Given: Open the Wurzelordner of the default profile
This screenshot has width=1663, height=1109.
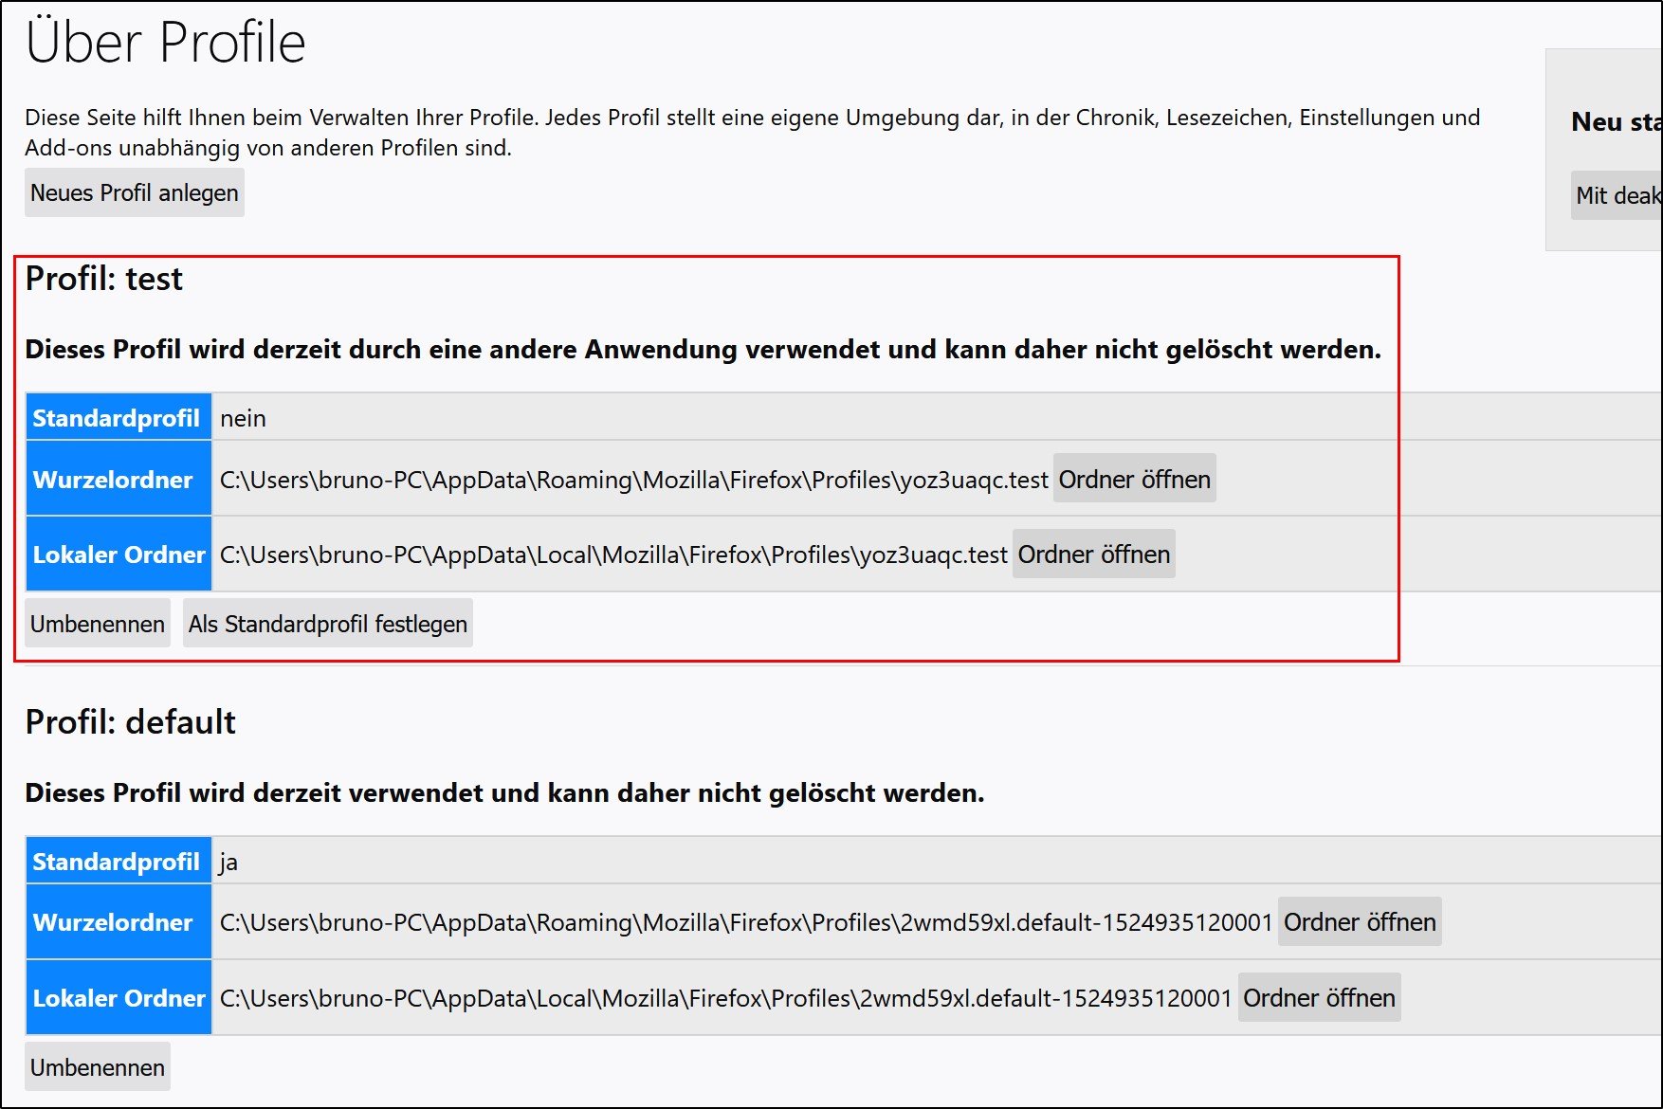Looking at the screenshot, I should (x=1359, y=922).
